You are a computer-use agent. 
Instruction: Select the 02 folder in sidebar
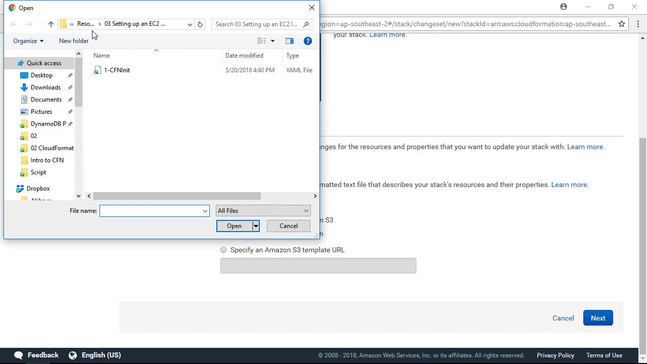34,136
